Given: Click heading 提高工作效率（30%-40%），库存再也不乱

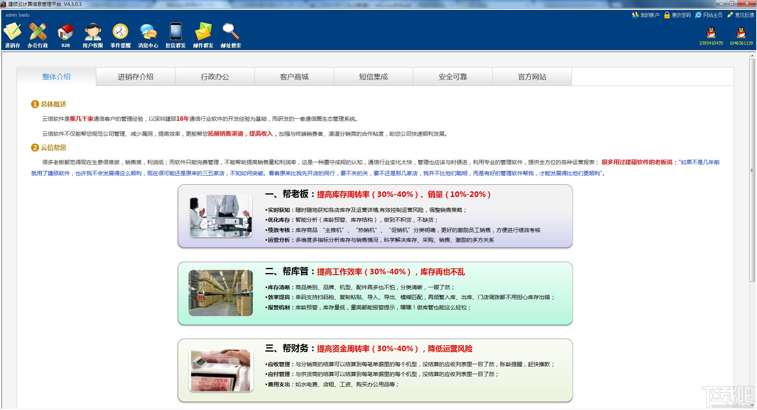Looking at the screenshot, I should tap(391, 271).
